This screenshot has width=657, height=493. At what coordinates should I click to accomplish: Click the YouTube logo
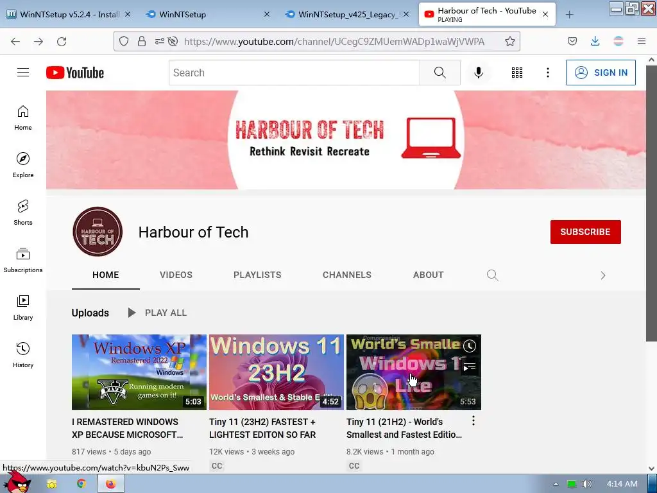75,73
